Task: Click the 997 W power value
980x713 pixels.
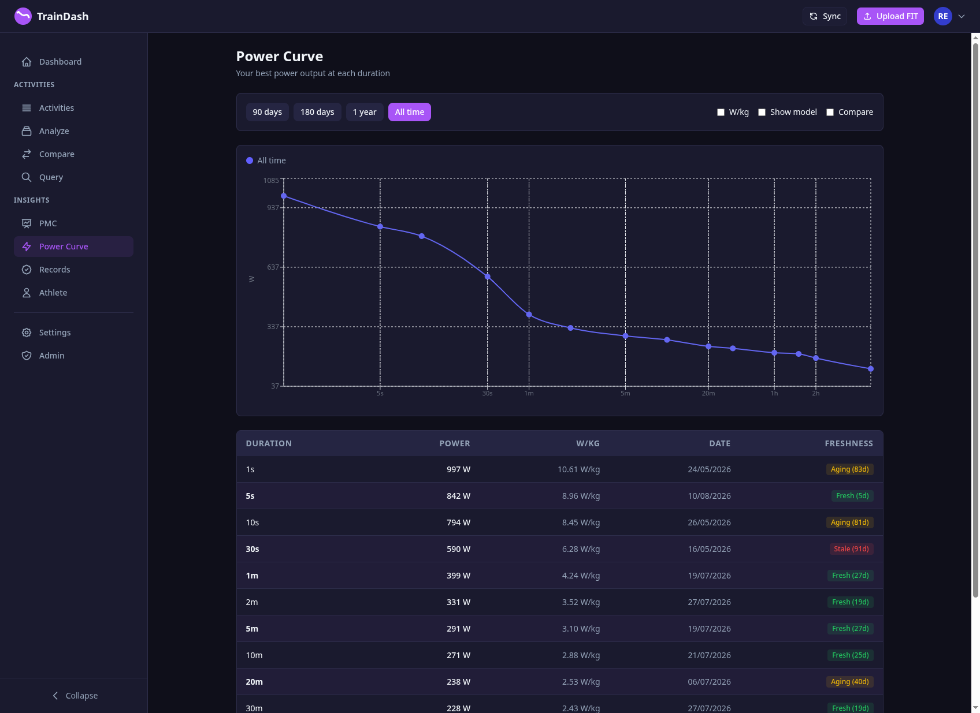Action: [x=458, y=469]
